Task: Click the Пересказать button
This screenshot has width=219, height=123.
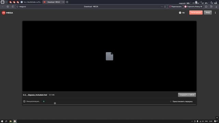Action: pyautogui.click(x=175, y=6)
